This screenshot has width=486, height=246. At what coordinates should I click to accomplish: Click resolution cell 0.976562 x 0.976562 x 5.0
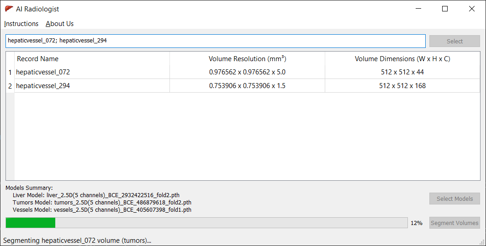247,72
